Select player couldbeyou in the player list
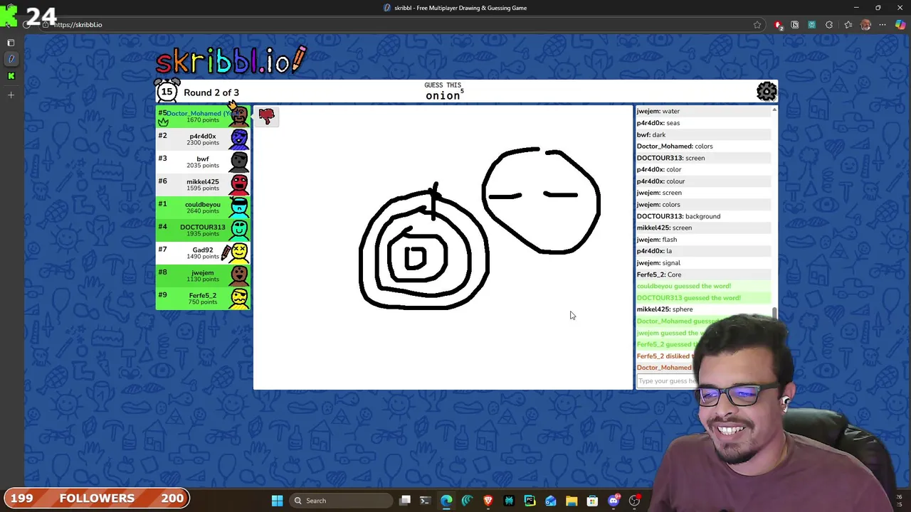Image resolution: width=911 pixels, height=512 pixels. tap(203, 208)
